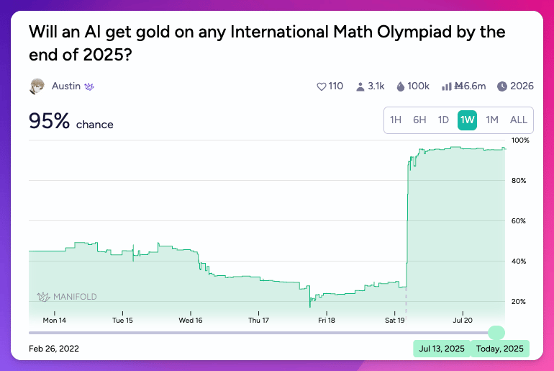Click the crown badge beside Austin

(90, 86)
